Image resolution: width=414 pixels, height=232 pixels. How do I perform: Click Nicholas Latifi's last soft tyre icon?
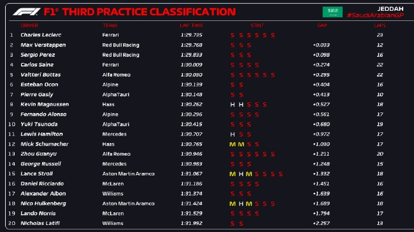click(241, 224)
